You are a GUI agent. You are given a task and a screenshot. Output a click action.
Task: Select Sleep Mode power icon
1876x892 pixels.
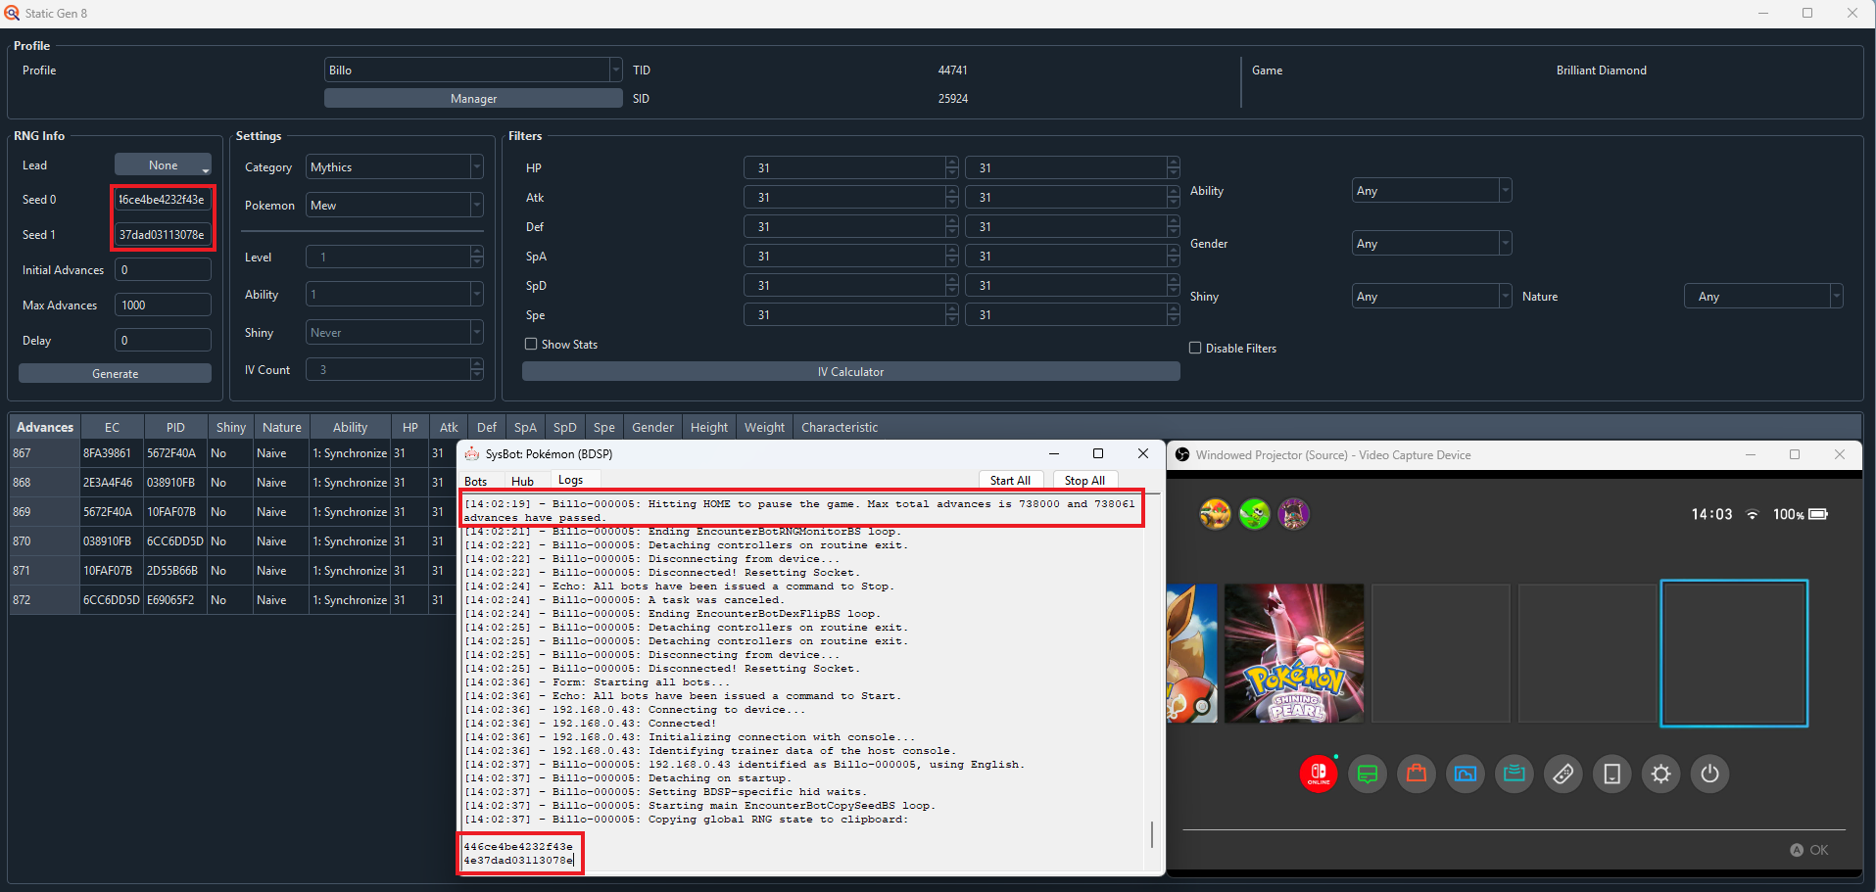click(1710, 774)
